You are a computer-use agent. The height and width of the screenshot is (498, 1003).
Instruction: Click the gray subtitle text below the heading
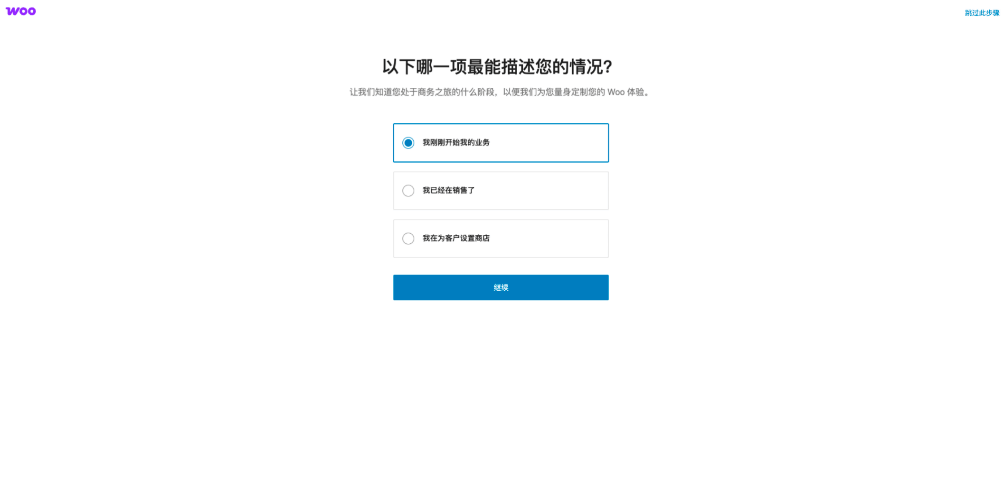click(500, 92)
